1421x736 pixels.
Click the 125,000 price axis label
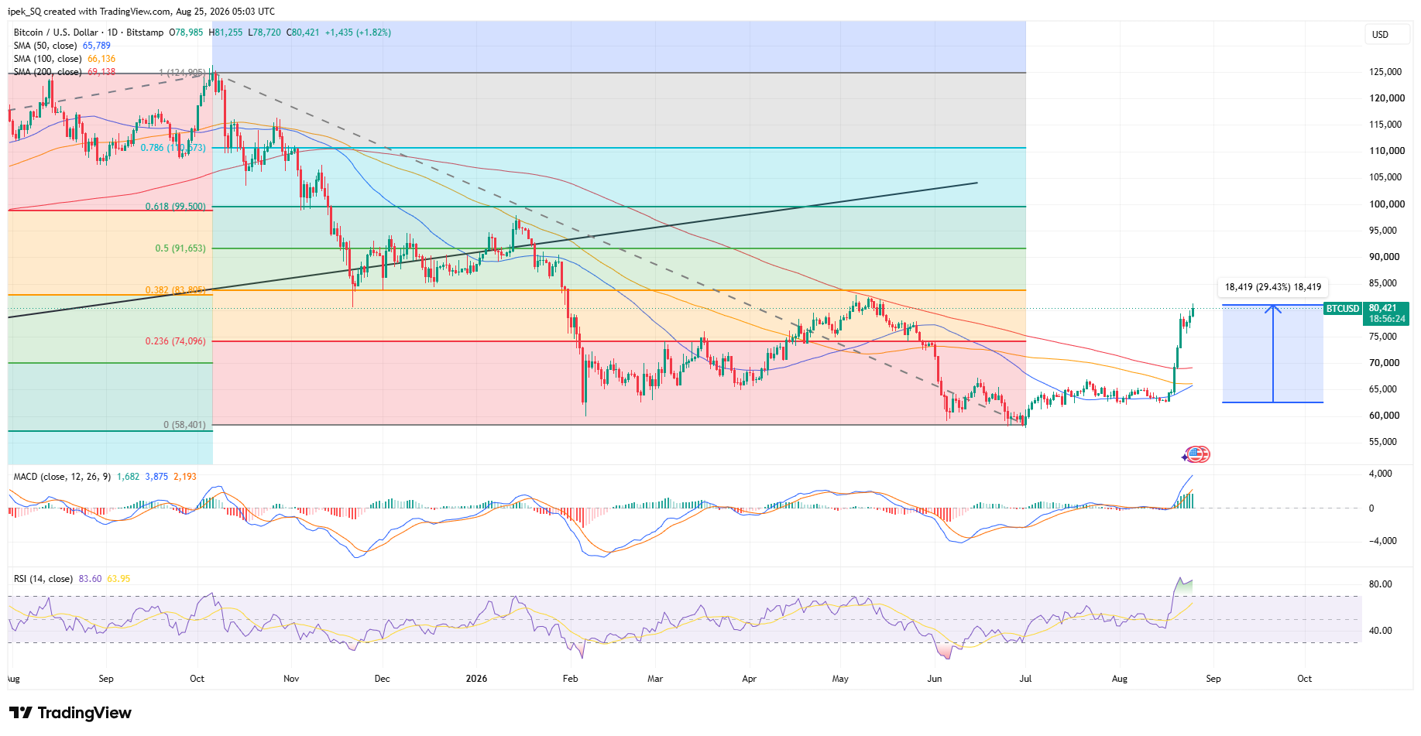pyautogui.click(x=1385, y=72)
